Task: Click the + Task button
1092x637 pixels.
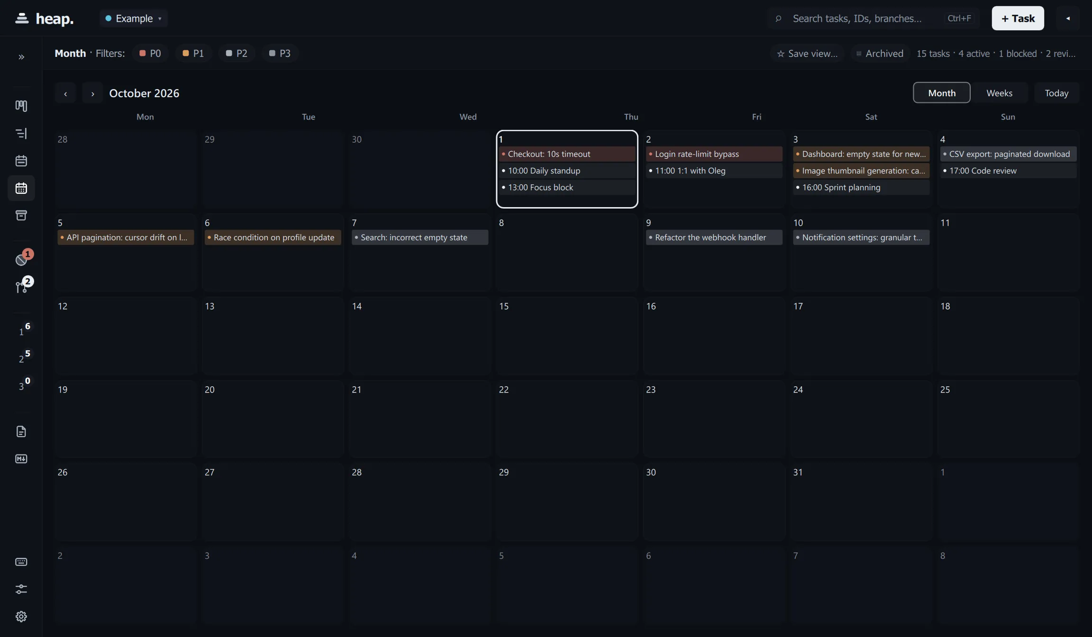Action: [x=1018, y=18]
